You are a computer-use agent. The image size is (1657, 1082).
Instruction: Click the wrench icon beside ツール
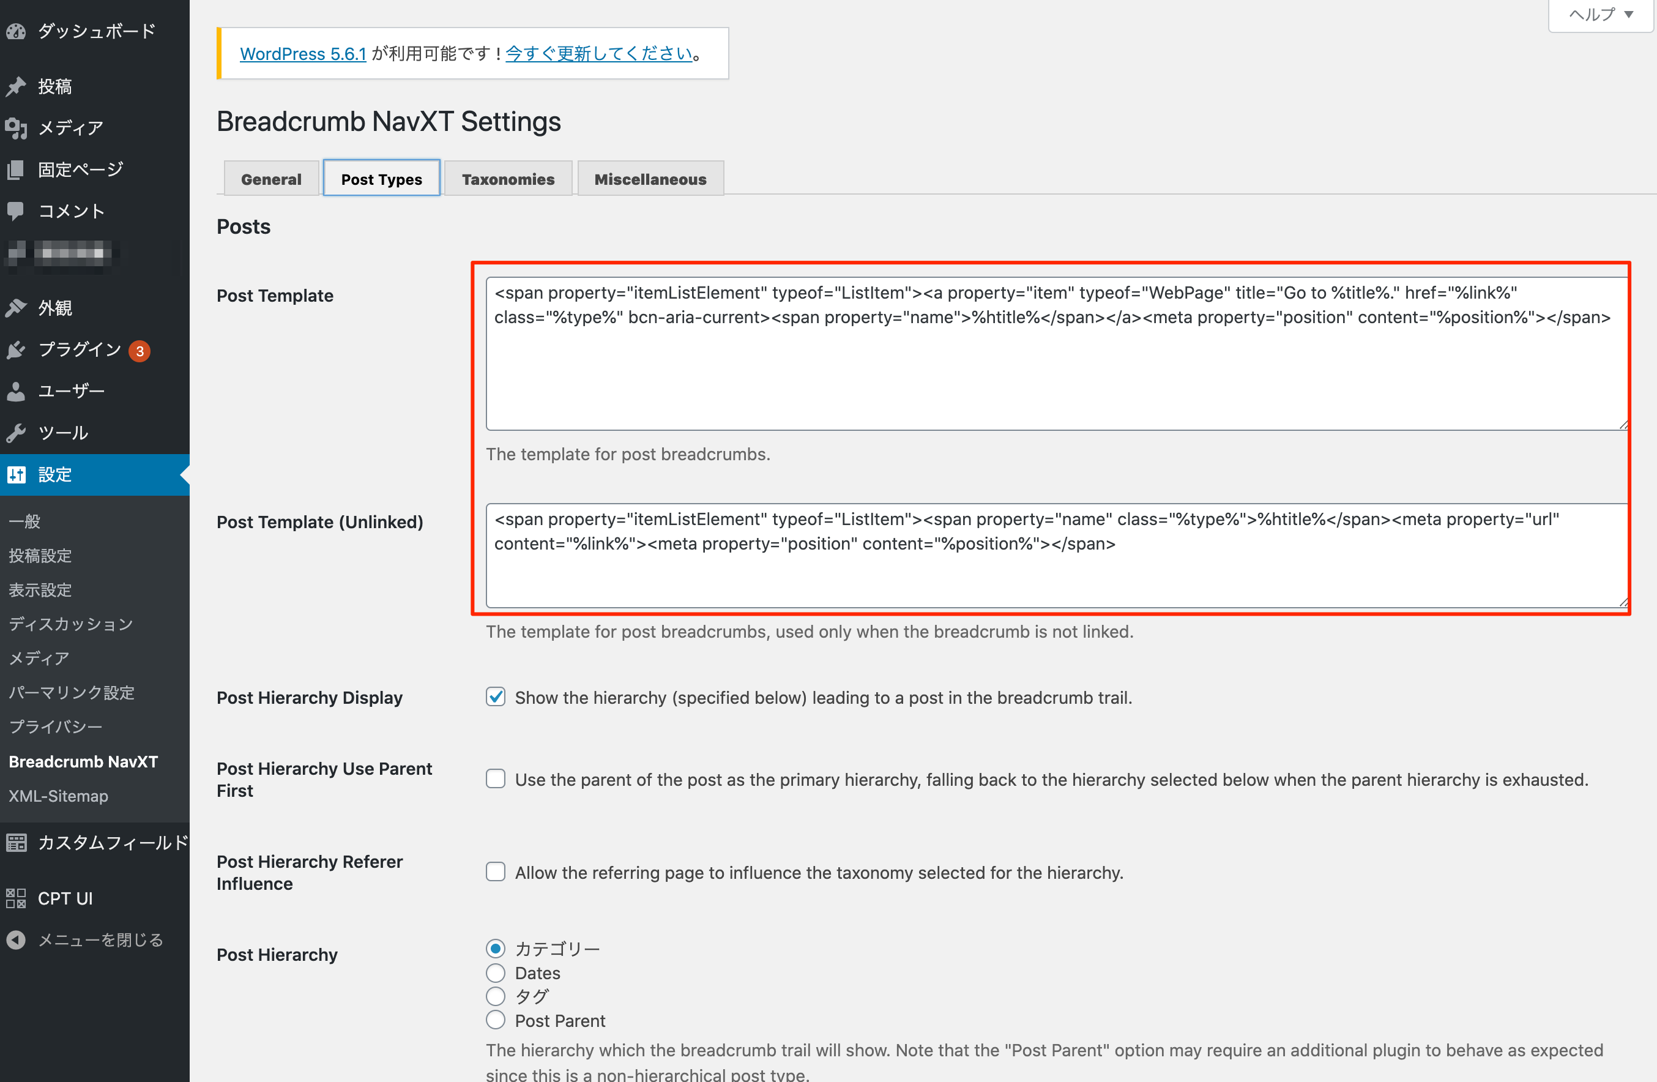pos(16,433)
